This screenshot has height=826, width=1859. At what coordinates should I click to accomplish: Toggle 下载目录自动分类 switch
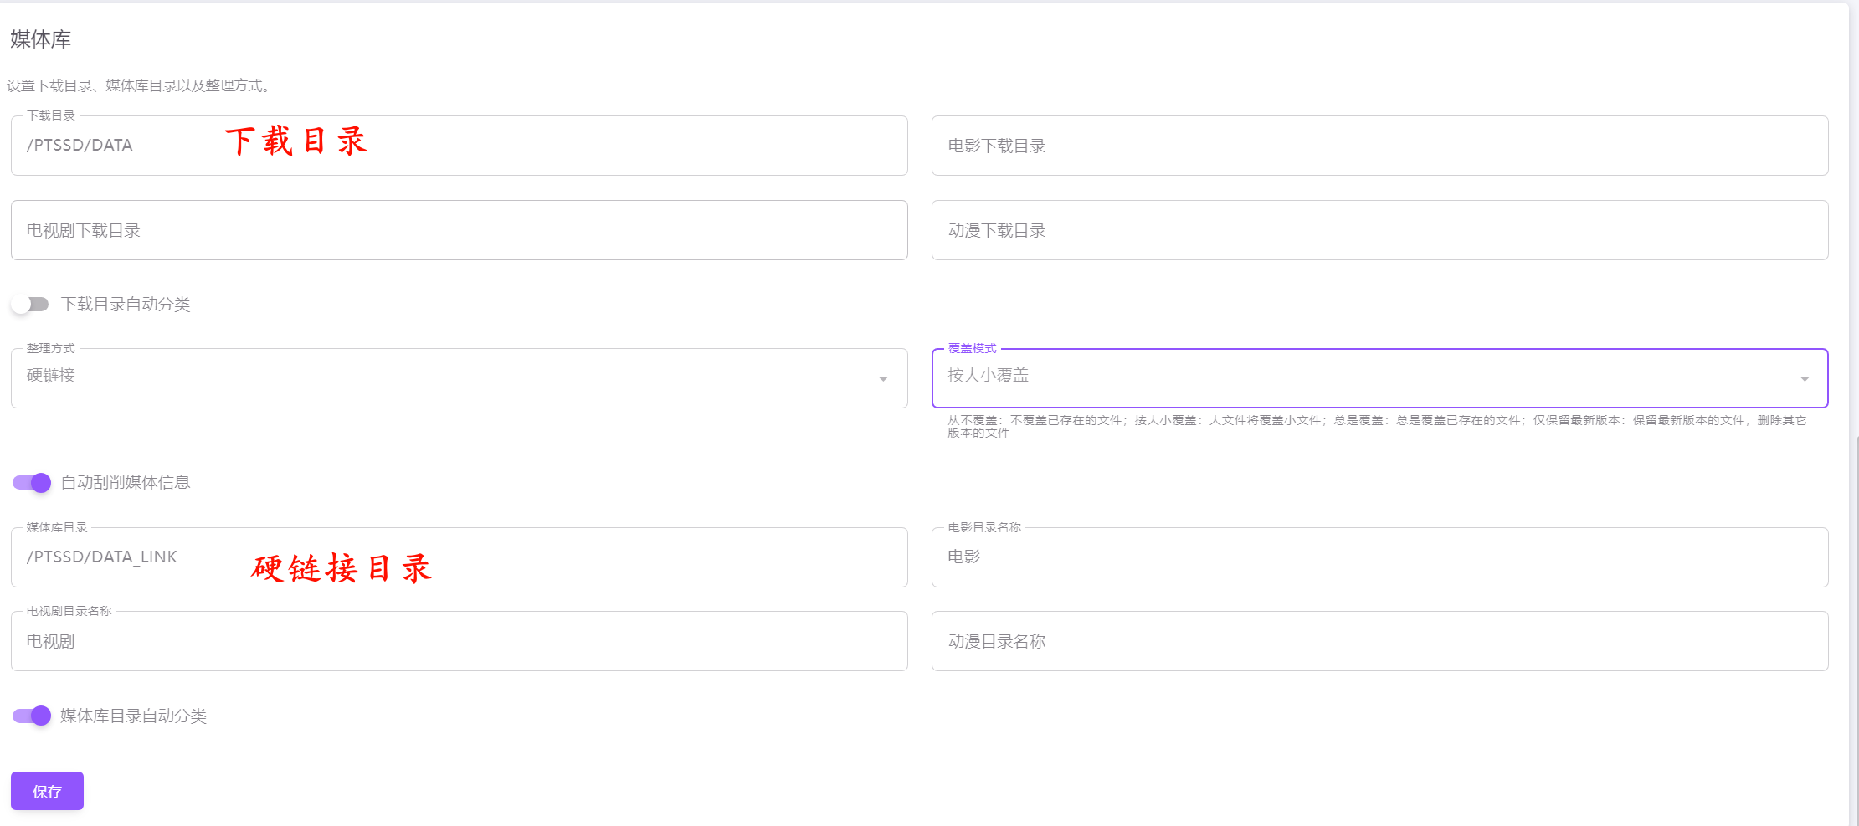click(31, 304)
